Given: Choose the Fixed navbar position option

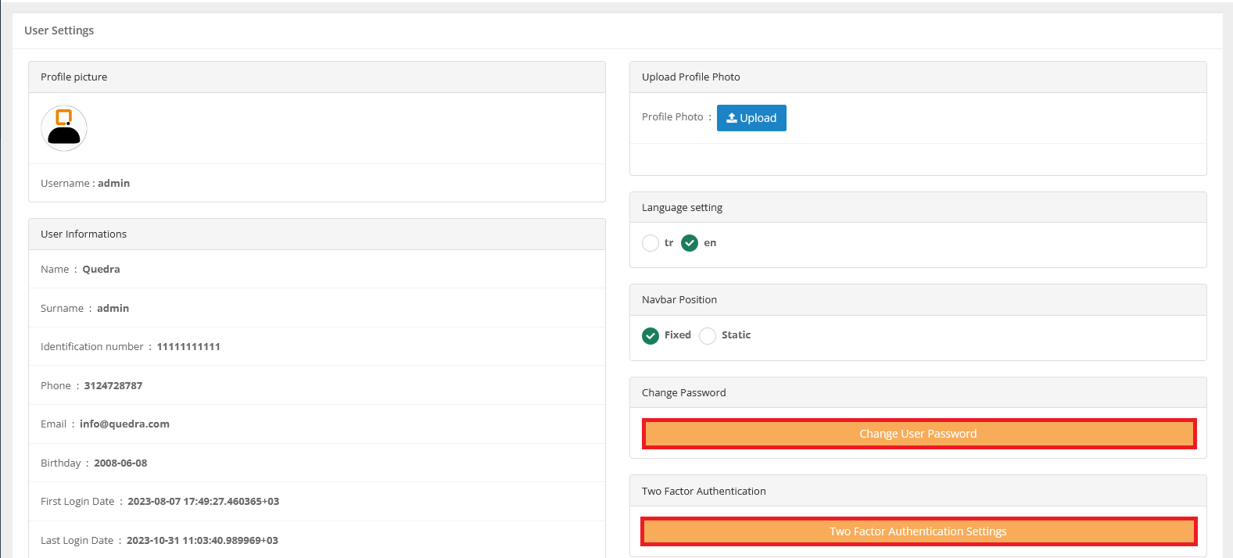Looking at the screenshot, I should 651,335.
